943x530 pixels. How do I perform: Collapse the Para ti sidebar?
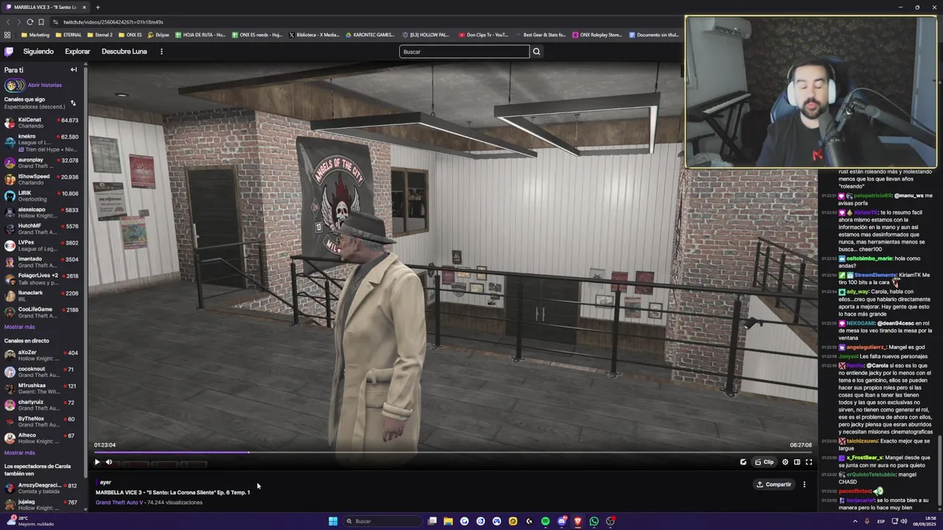coord(74,70)
